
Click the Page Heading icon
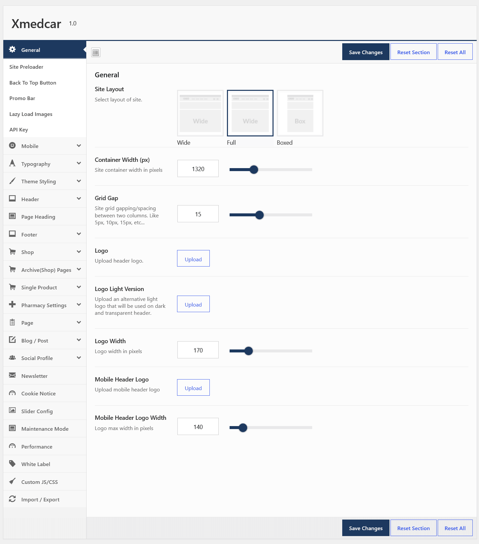12,216
